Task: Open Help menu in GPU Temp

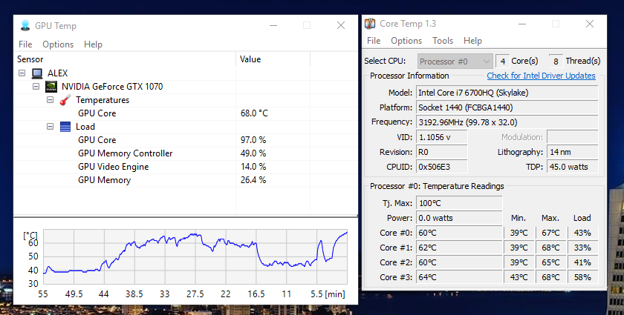Action: 93,44
